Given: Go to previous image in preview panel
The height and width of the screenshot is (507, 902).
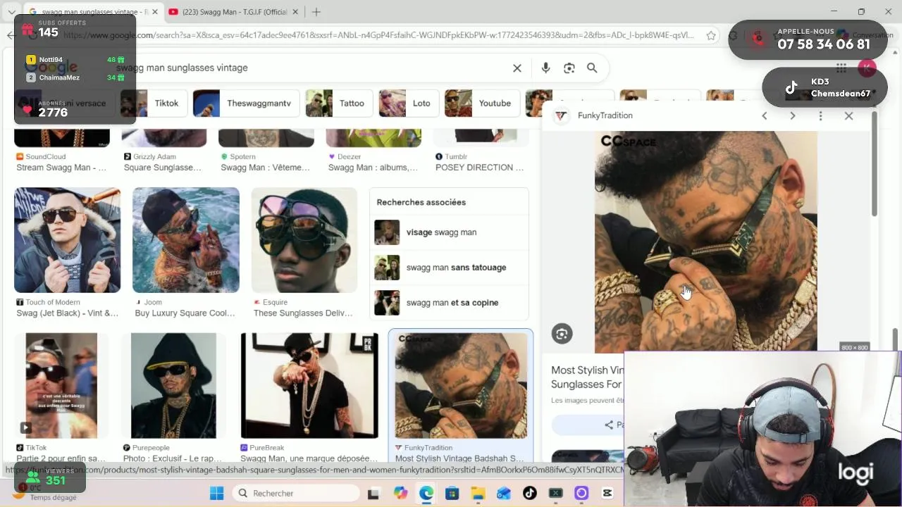Looking at the screenshot, I should pyautogui.click(x=765, y=115).
